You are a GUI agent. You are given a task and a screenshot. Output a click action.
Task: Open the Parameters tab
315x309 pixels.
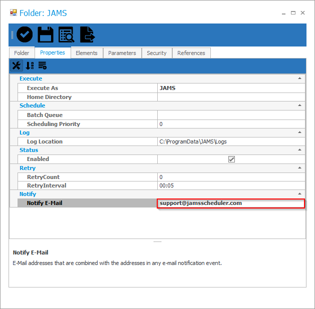coord(122,53)
